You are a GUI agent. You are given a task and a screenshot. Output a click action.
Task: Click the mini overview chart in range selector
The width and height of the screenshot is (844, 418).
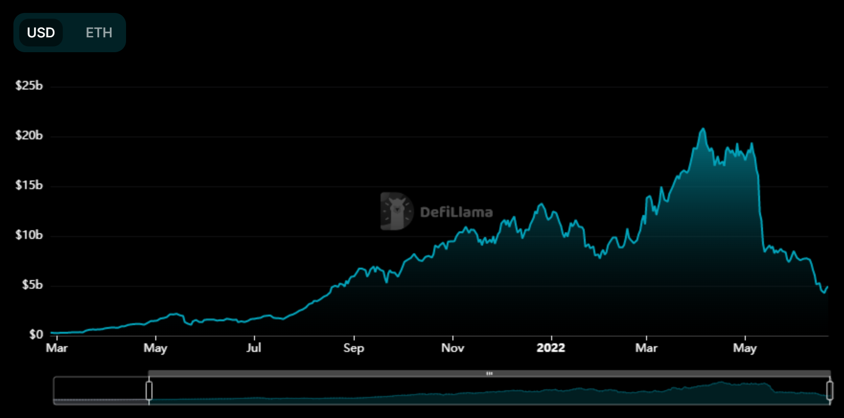point(441,391)
